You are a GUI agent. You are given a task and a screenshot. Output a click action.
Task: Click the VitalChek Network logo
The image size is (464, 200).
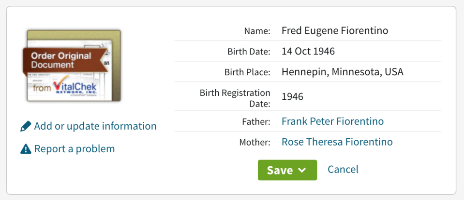click(75, 85)
